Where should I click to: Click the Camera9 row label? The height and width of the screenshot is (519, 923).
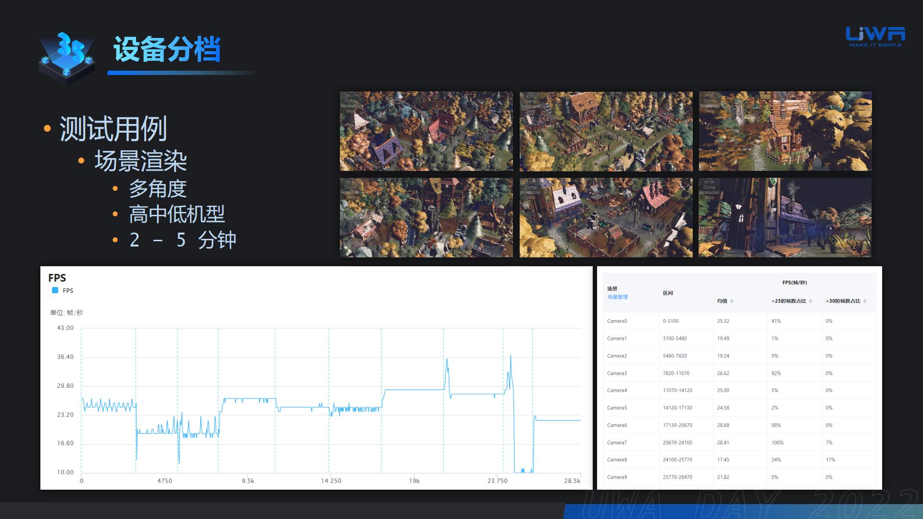coord(617,477)
